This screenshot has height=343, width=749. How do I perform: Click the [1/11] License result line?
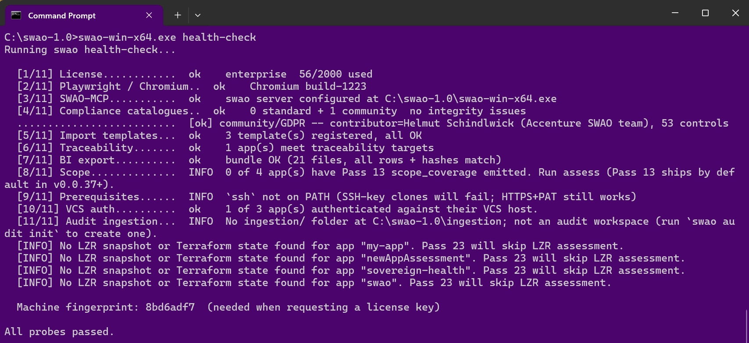(195, 74)
